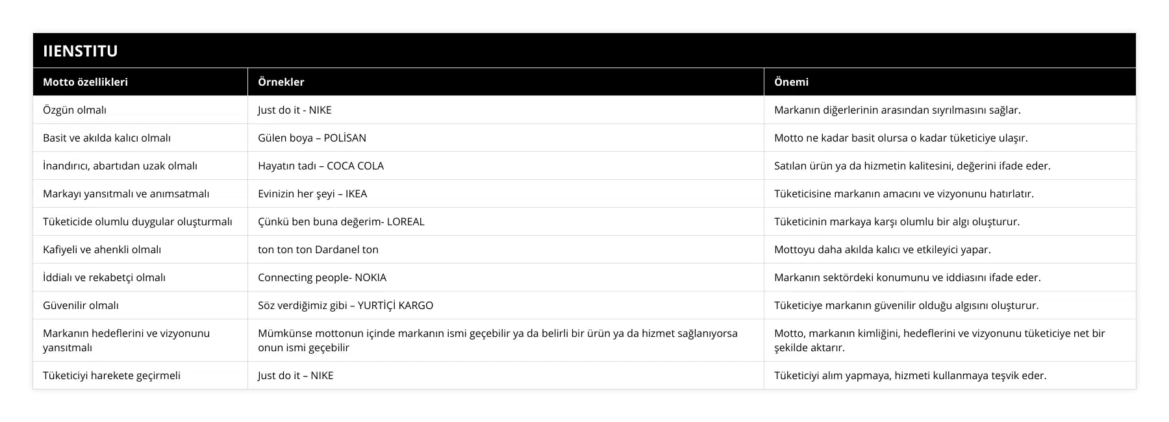The image size is (1169, 422).
Task: Click 'Markanın diğerlerinin arasından sıyrılmasını sağlar' text
Action: [x=897, y=110]
